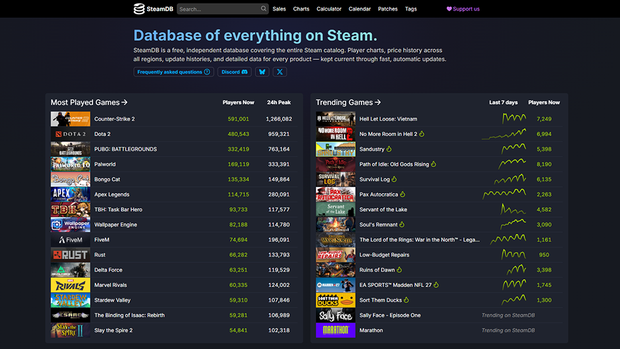Click the Pax Autocratica sparkline chart
This screenshot has height=349, width=620.
point(505,194)
